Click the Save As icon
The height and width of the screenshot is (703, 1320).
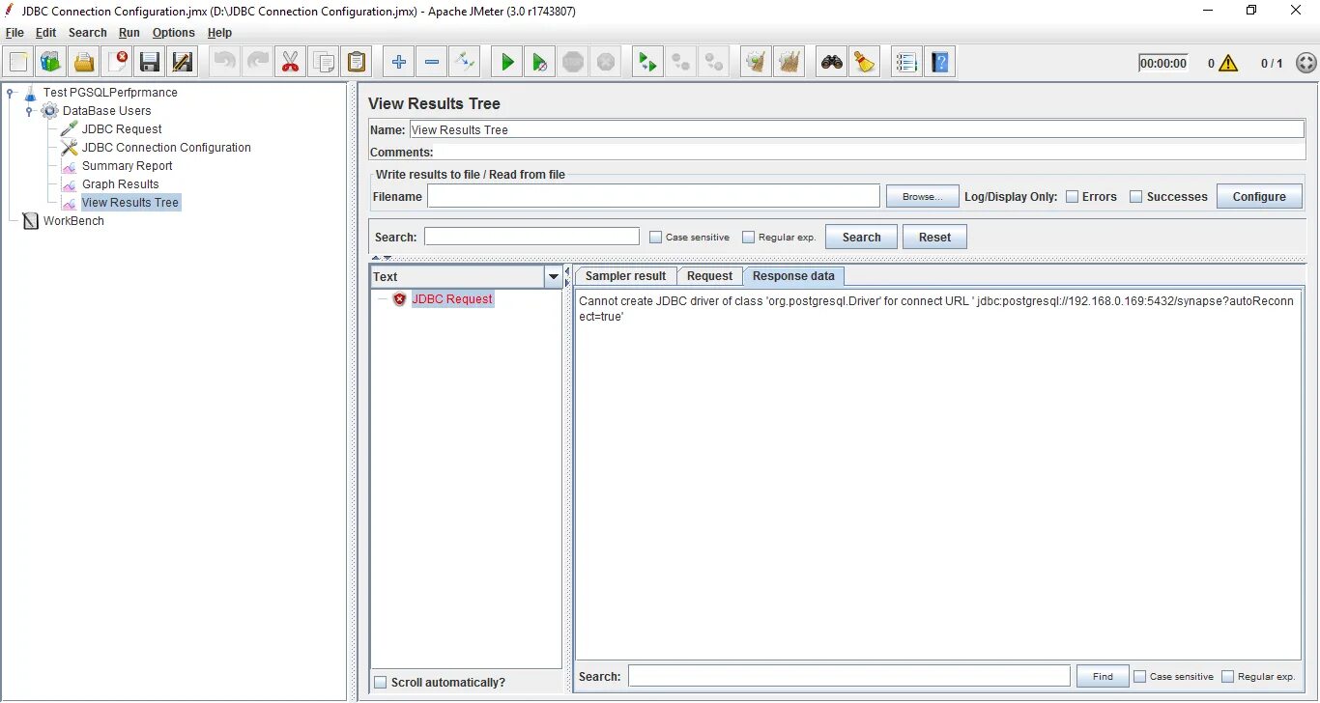pos(183,63)
